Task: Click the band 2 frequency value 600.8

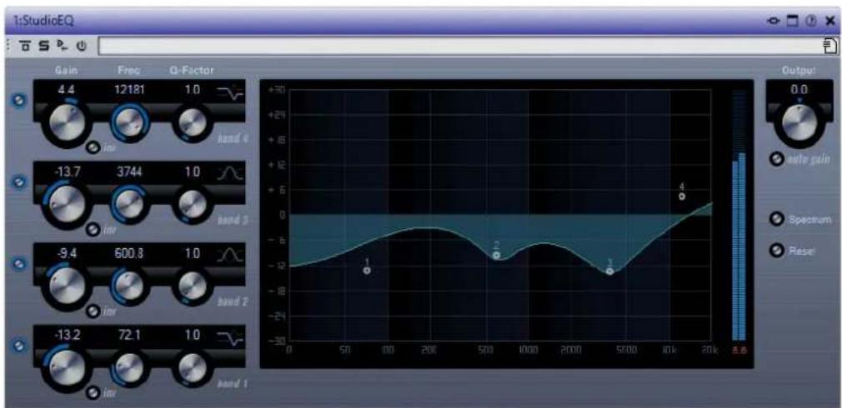Action: tap(129, 255)
